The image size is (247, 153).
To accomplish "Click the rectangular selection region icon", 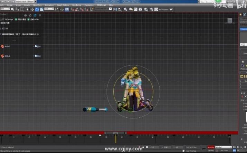I will 22,9.
